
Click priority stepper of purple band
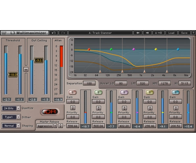click(x=124, y=108)
